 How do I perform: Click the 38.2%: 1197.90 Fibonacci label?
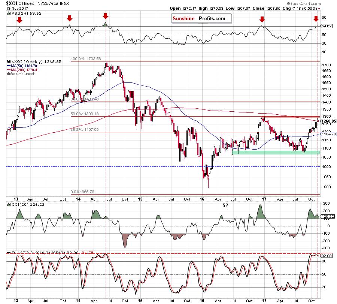(85, 130)
